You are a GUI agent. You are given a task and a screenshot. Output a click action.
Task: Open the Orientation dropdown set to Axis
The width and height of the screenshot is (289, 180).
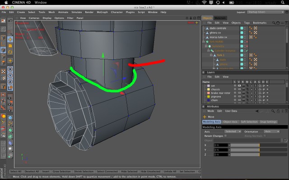pos(272,131)
